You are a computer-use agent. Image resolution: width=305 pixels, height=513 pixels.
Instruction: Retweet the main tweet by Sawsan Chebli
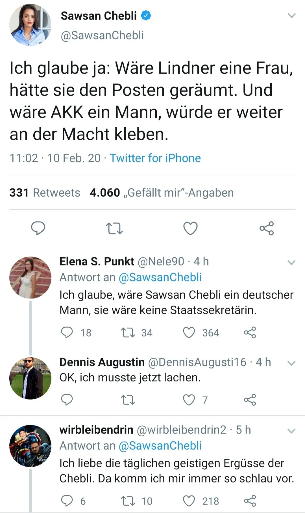pyautogui.click(x=114, y=229)
